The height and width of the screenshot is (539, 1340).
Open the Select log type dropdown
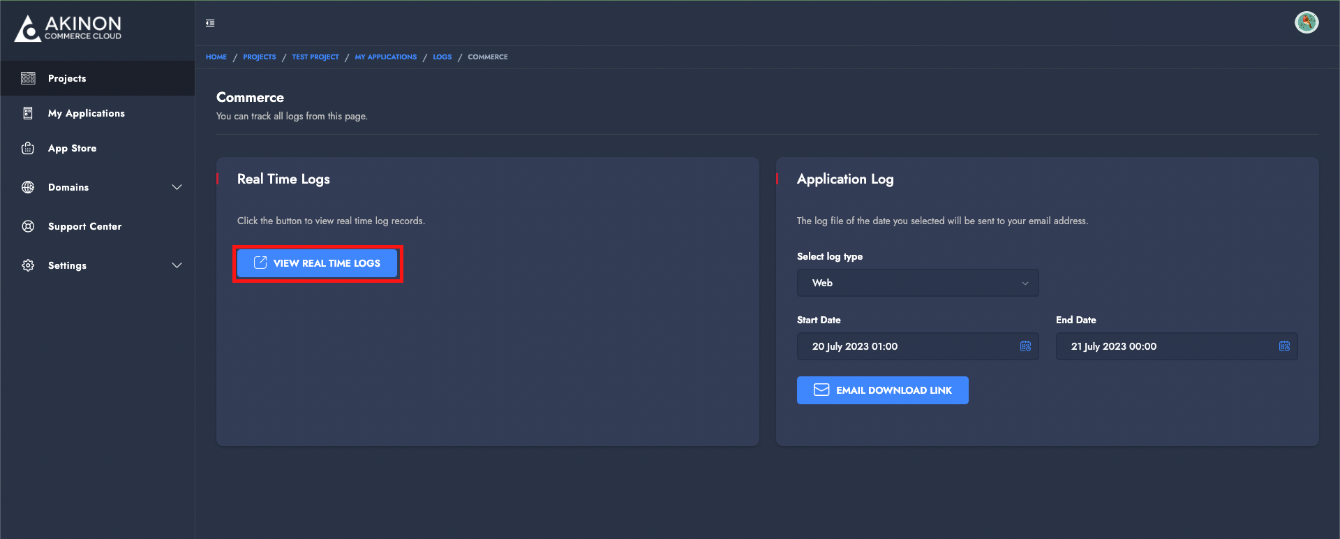[x=917, y=283]
